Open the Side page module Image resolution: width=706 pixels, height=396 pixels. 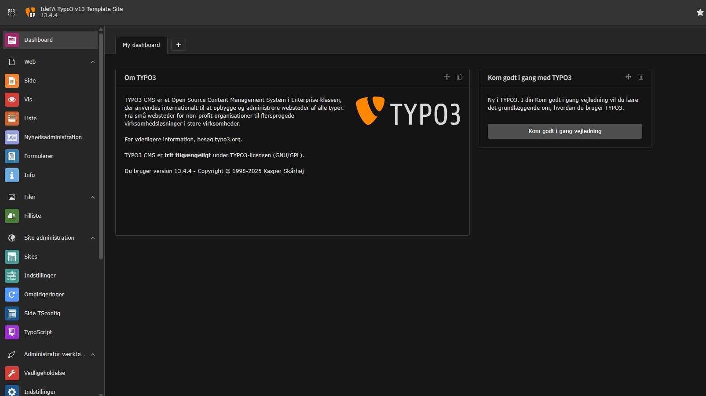click(x=30, y=81)
